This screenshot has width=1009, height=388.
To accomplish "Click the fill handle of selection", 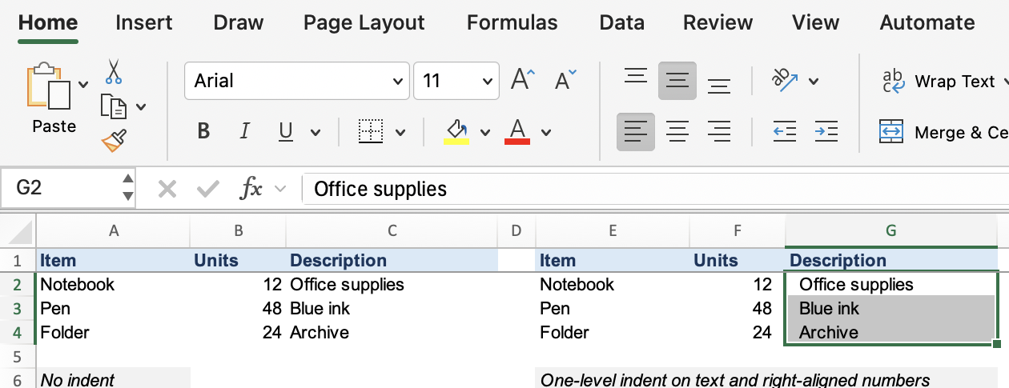I will click(997, 344).
